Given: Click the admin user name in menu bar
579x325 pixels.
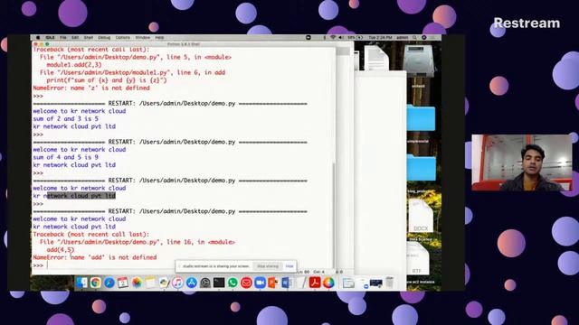Looking at the screenshot, I should [402, 38].
